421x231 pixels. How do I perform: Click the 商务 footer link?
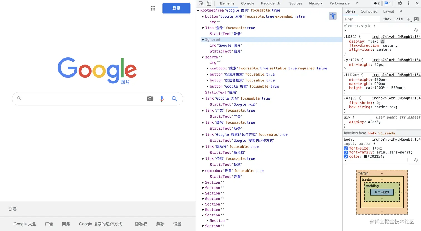tap(66, 224)
